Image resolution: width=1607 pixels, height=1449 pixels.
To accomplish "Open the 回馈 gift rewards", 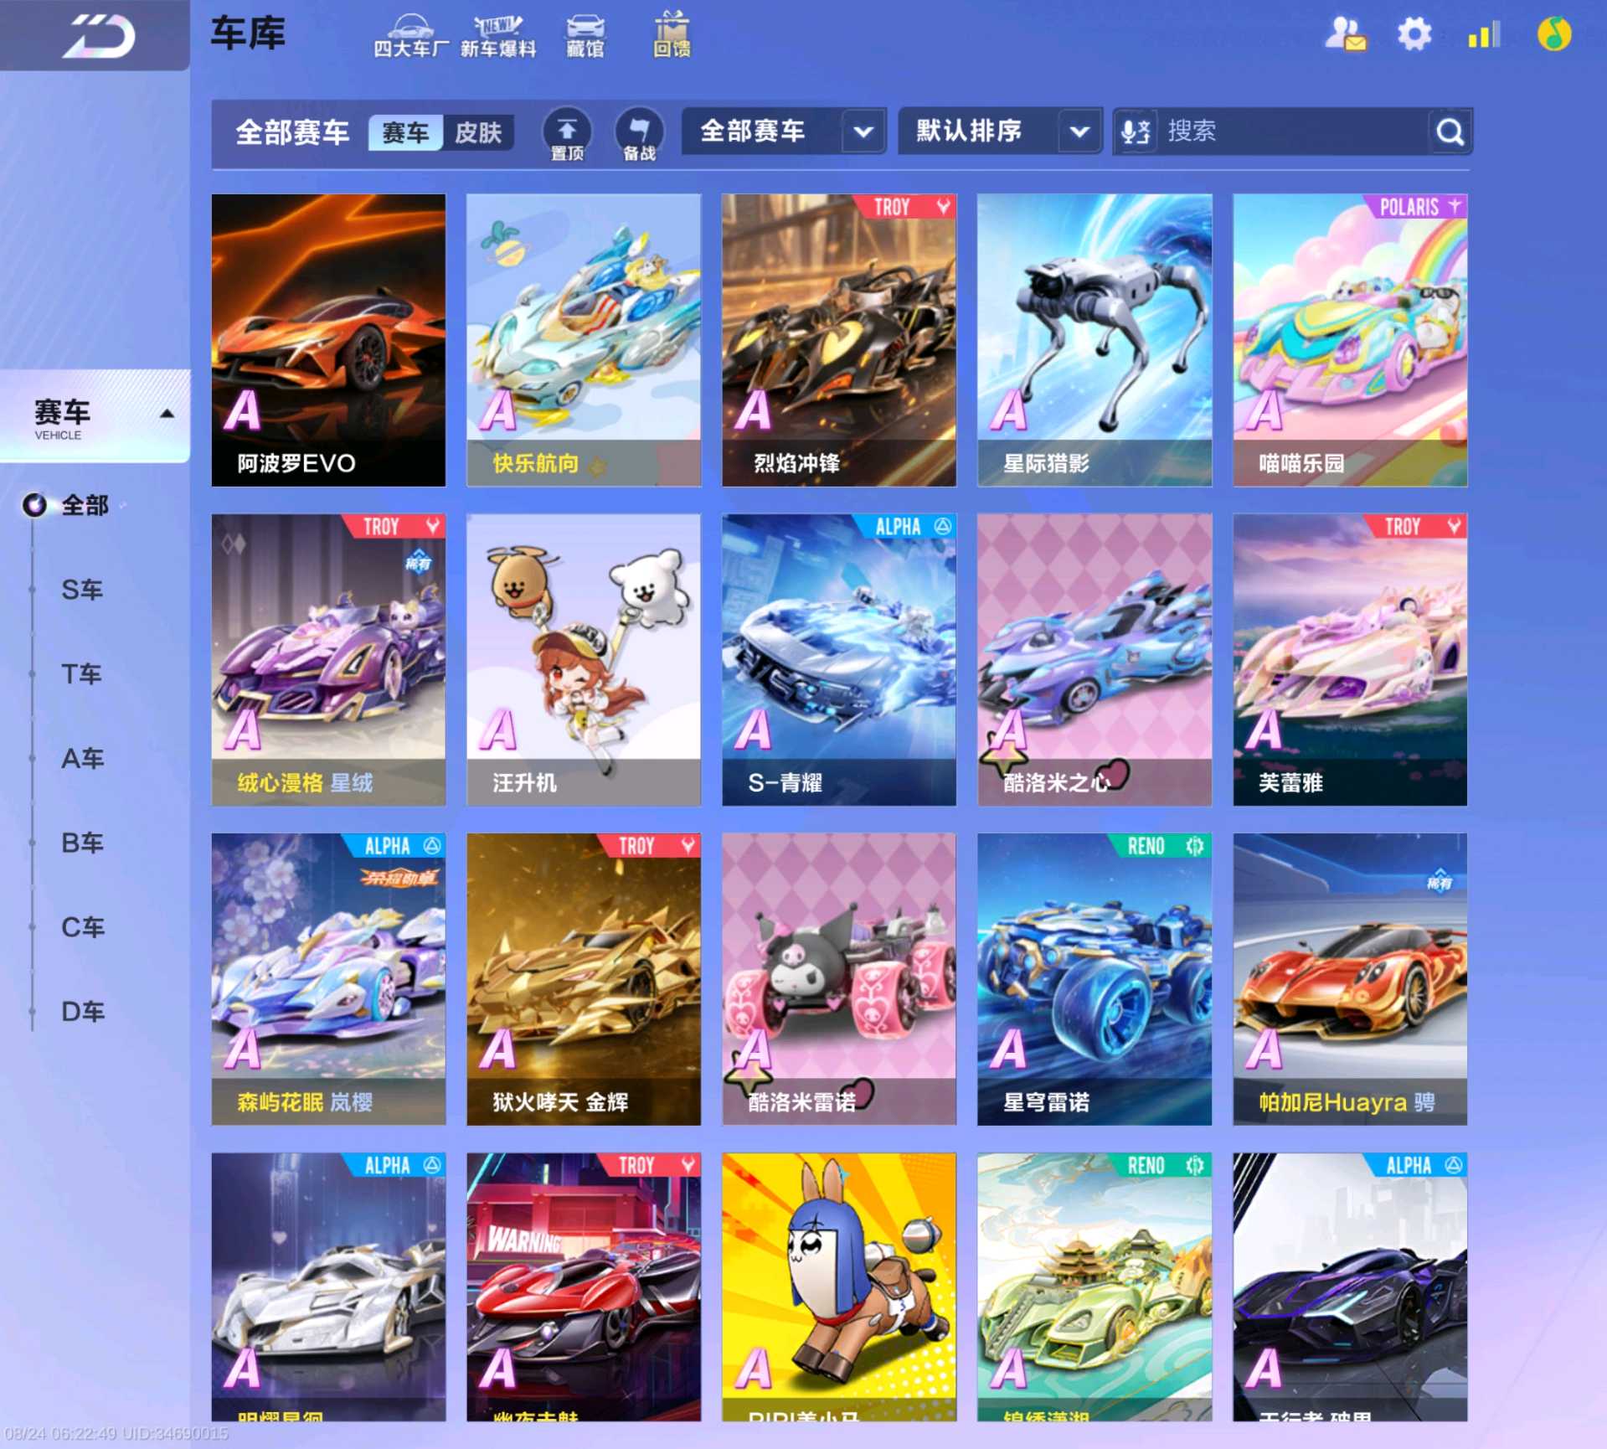I will 672,34.
